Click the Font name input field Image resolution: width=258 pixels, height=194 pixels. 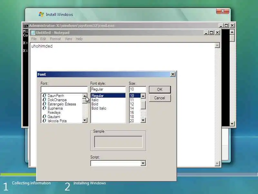[x=64, y=90]
